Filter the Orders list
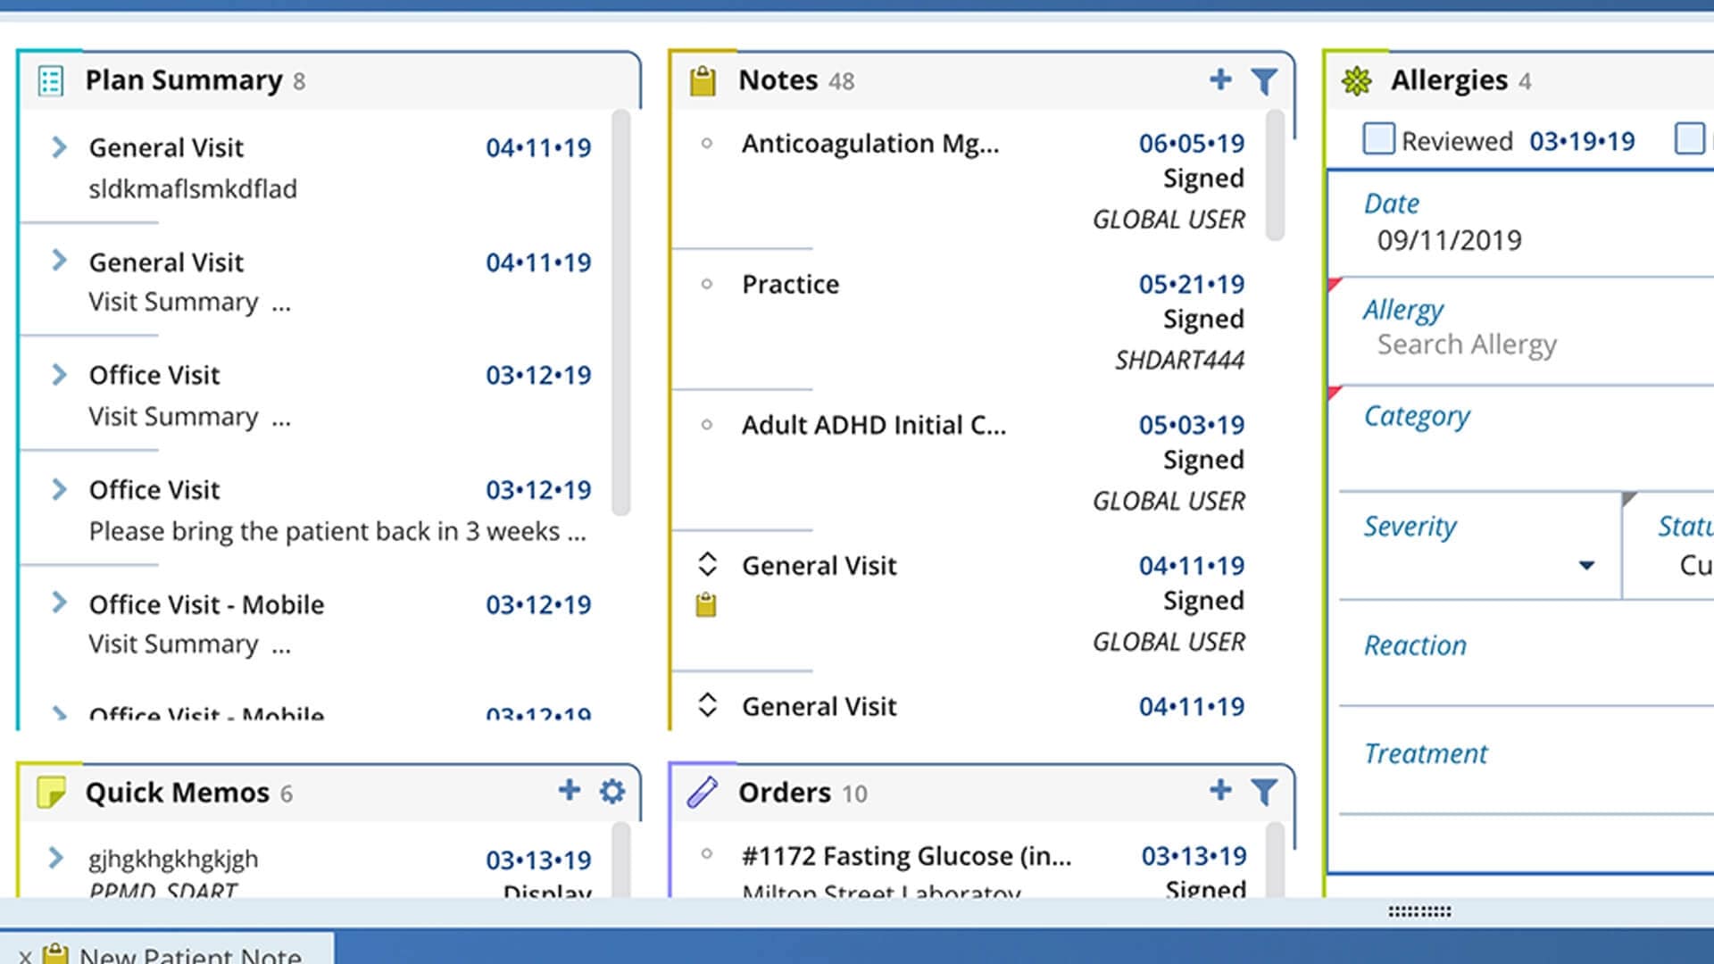Viewport: 1714px width, 964px height. (x=1264, y=792)
